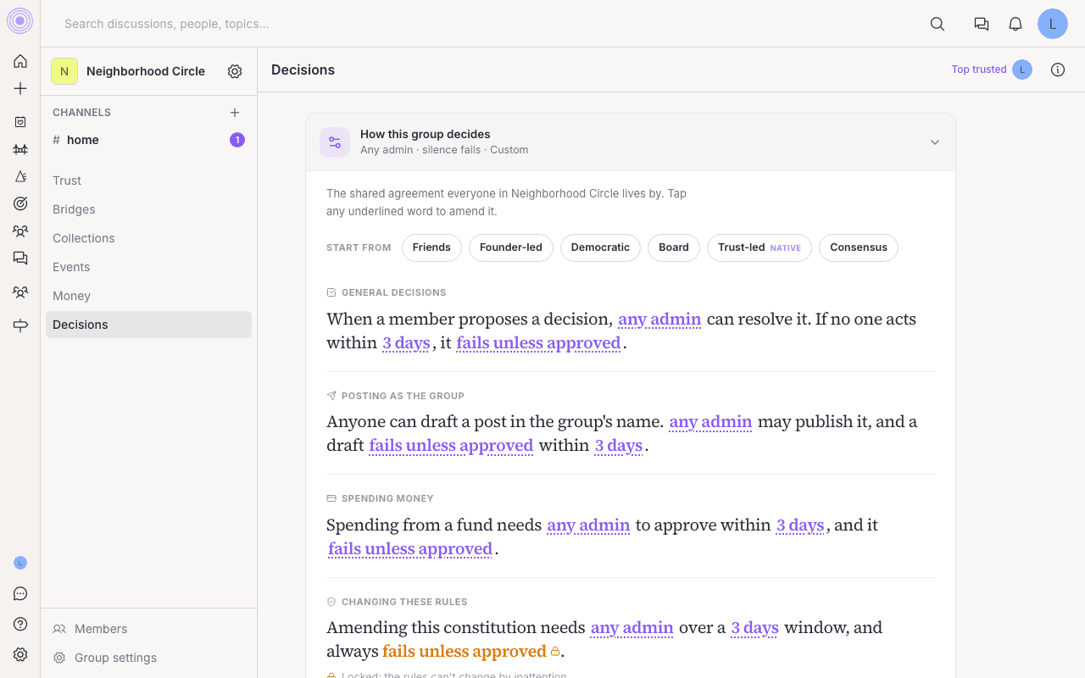Change 'fails unless approved' in Posting as the Group
1085x678 pixels.
pyautogui.click(x=451, y=446)
